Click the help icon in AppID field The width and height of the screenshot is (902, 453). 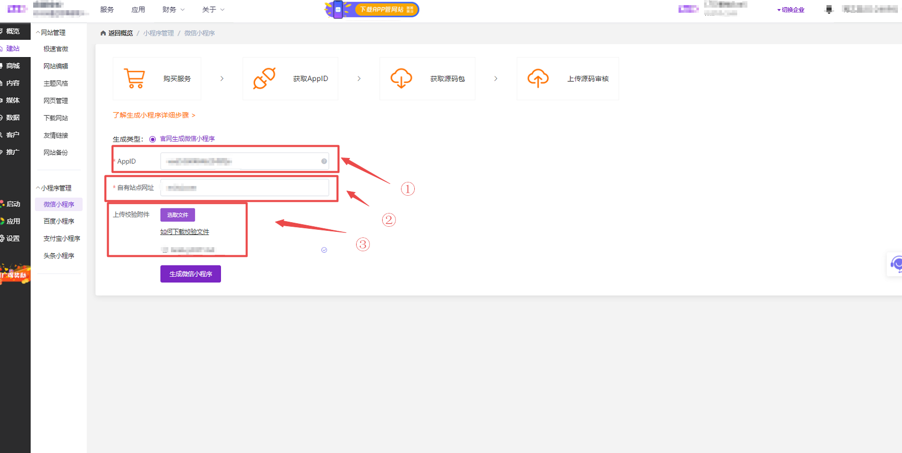click(x=324, y=162)
